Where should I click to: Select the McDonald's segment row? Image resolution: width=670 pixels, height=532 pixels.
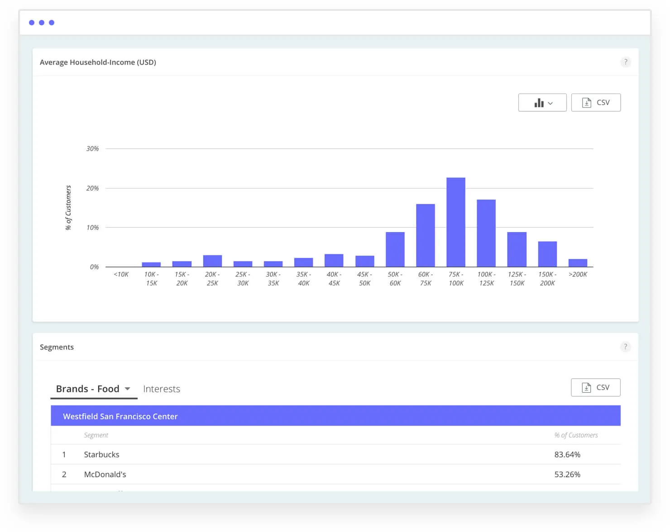point(105,474)
